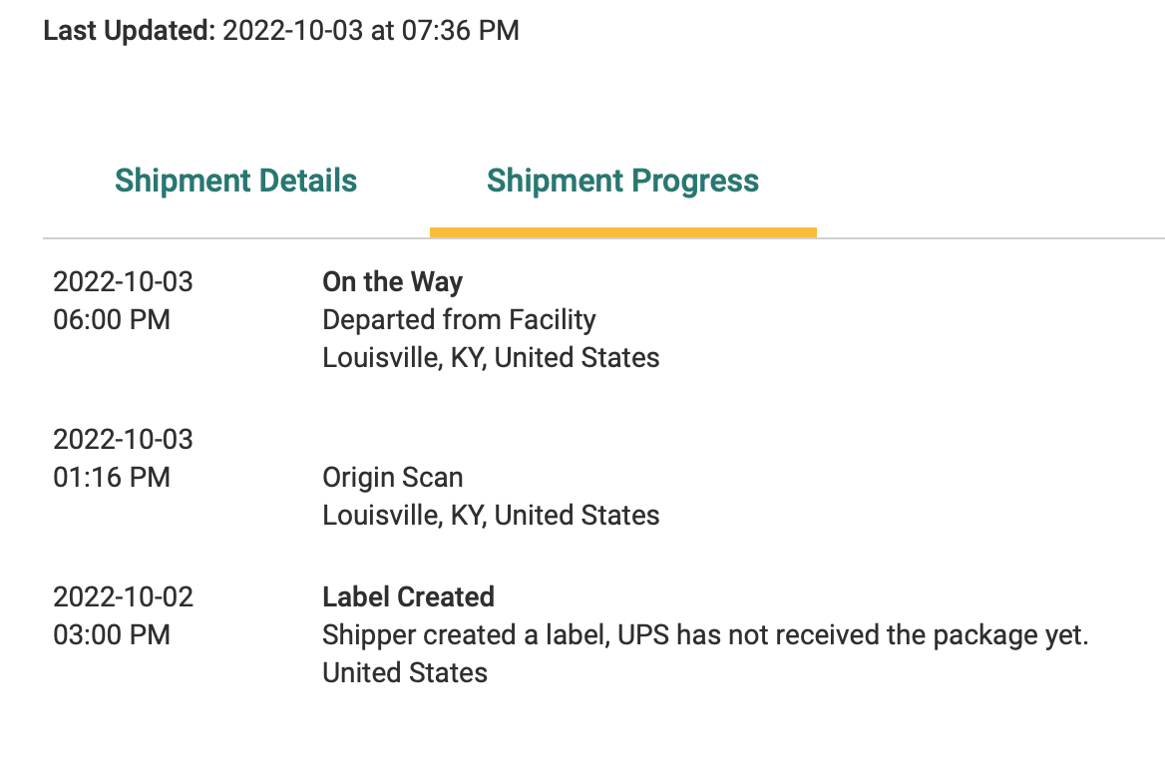The width and height of the screenshot is (1165, 780).
Task: Switch to the Shipment Details tab
Action: [235, 181]
